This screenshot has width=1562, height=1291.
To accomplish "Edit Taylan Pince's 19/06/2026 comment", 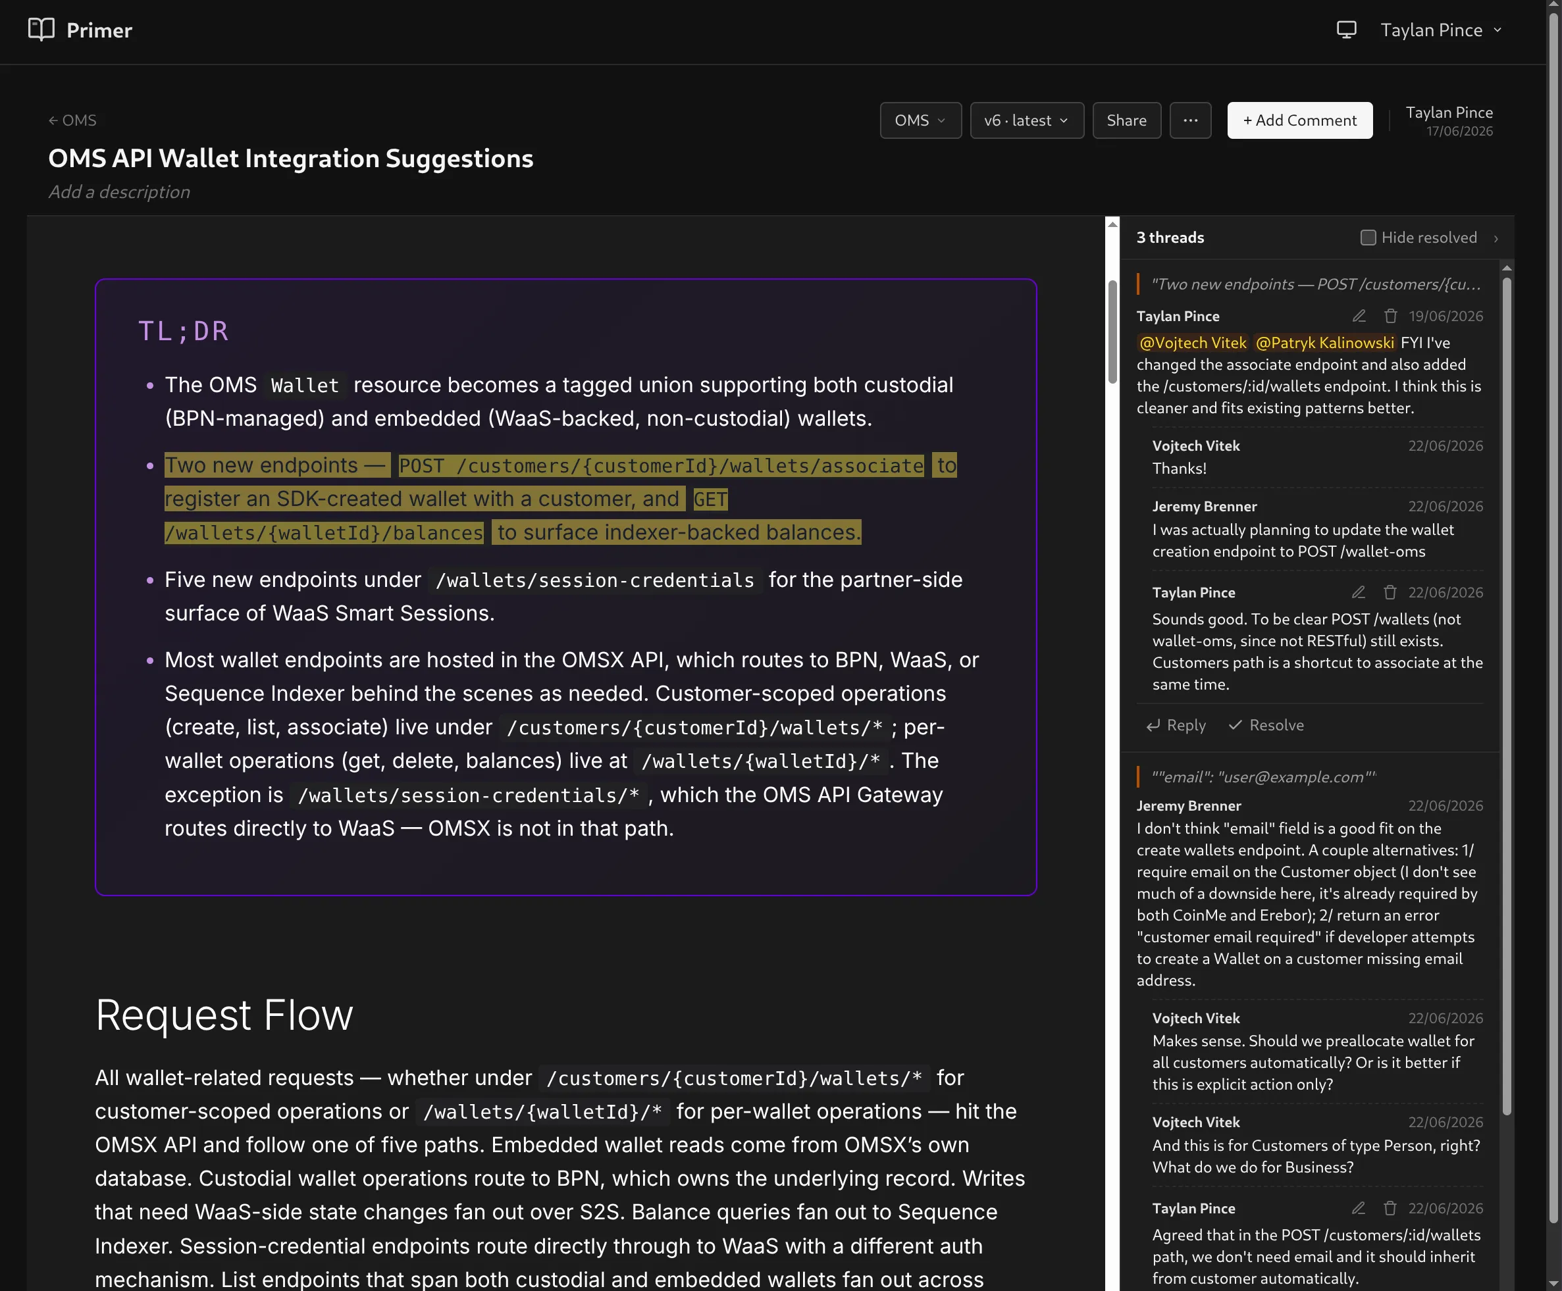I will tap(1359, 316).
